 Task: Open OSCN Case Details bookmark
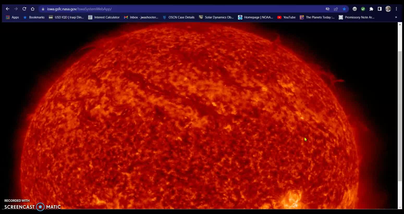tap(179, 17)
